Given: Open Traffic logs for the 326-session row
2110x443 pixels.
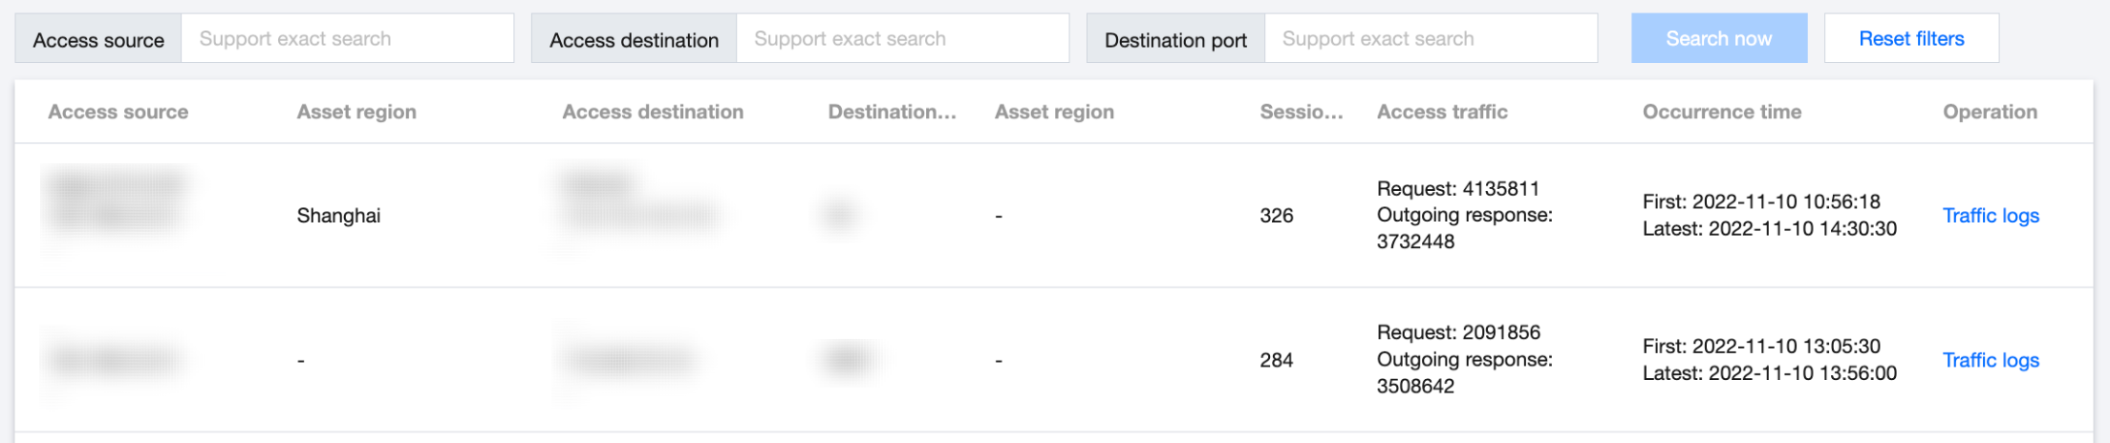Looking at the screenshot, I should 1991,216.
